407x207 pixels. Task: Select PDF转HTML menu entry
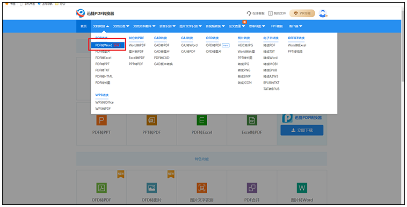(x=104, y=76)
